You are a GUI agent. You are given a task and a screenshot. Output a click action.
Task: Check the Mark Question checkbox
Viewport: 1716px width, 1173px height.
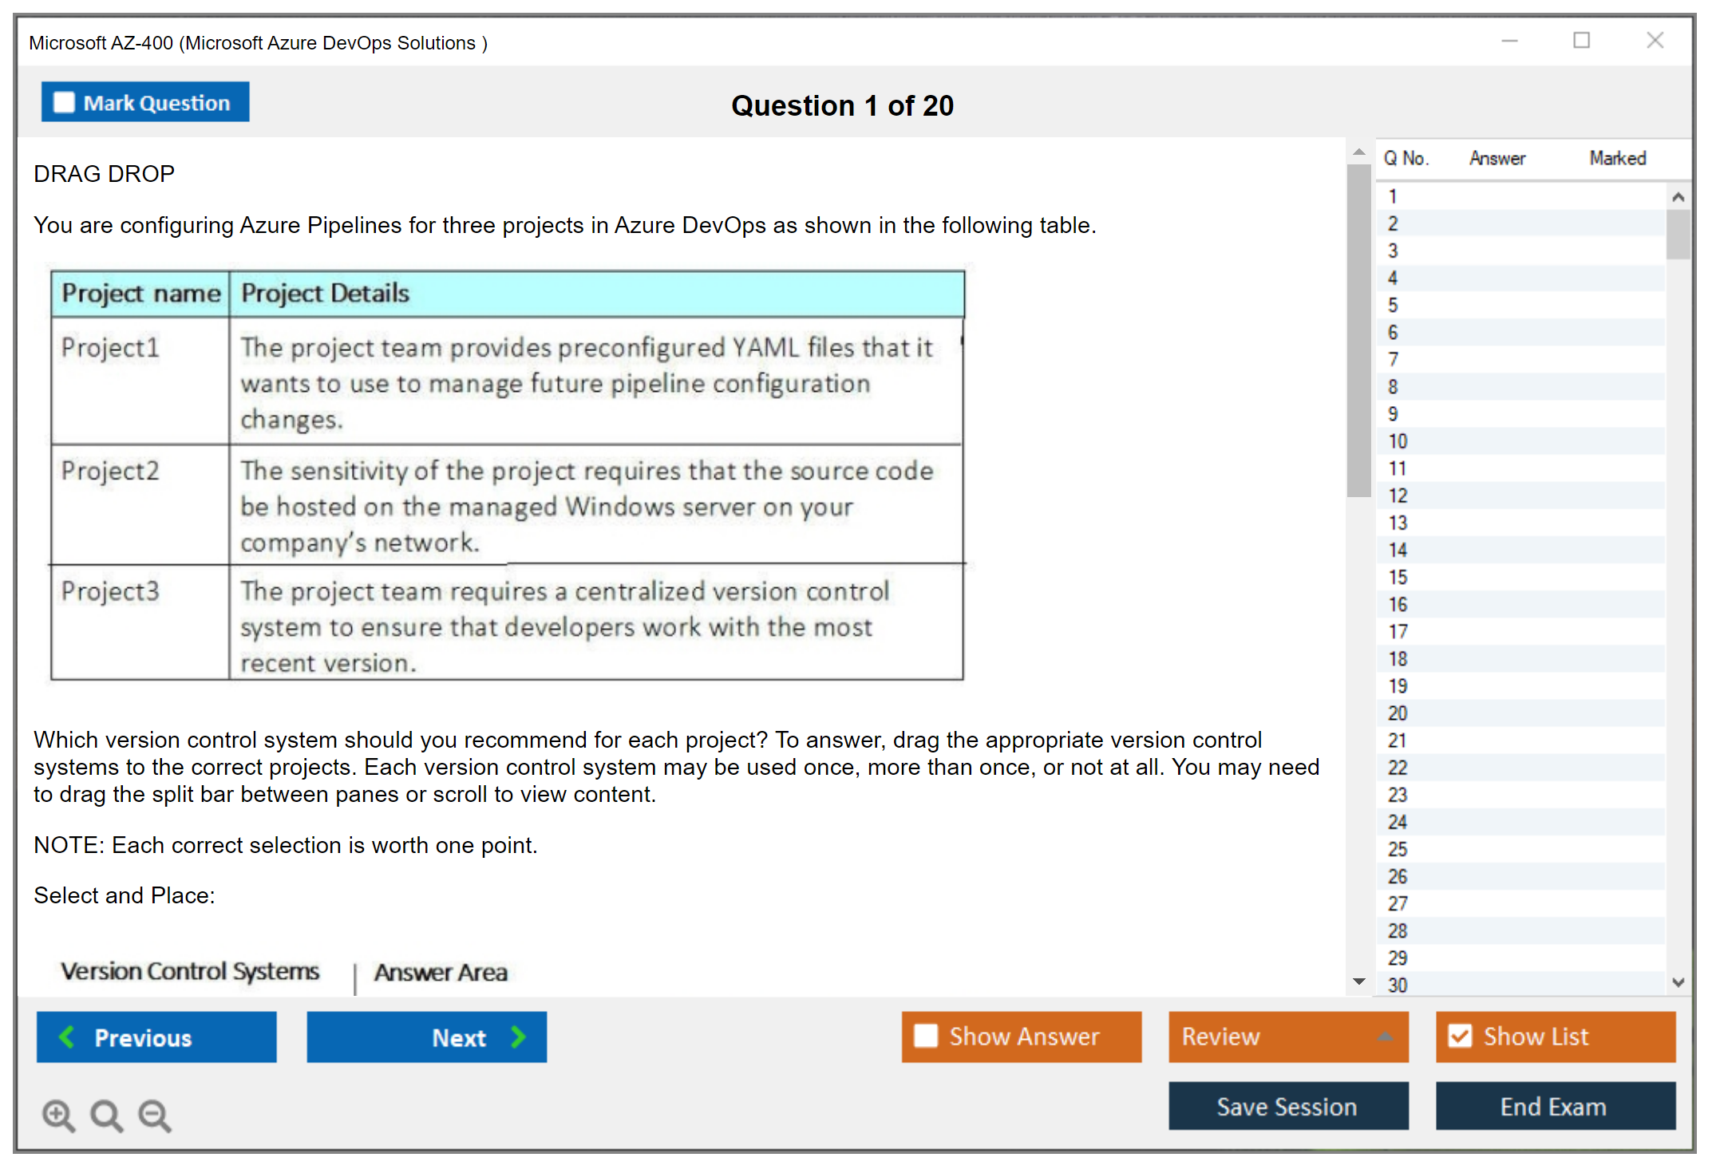click(x=64, y=102)
